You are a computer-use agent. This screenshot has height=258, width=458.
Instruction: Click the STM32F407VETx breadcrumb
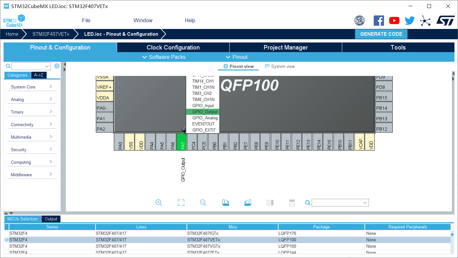pos(50,34)
